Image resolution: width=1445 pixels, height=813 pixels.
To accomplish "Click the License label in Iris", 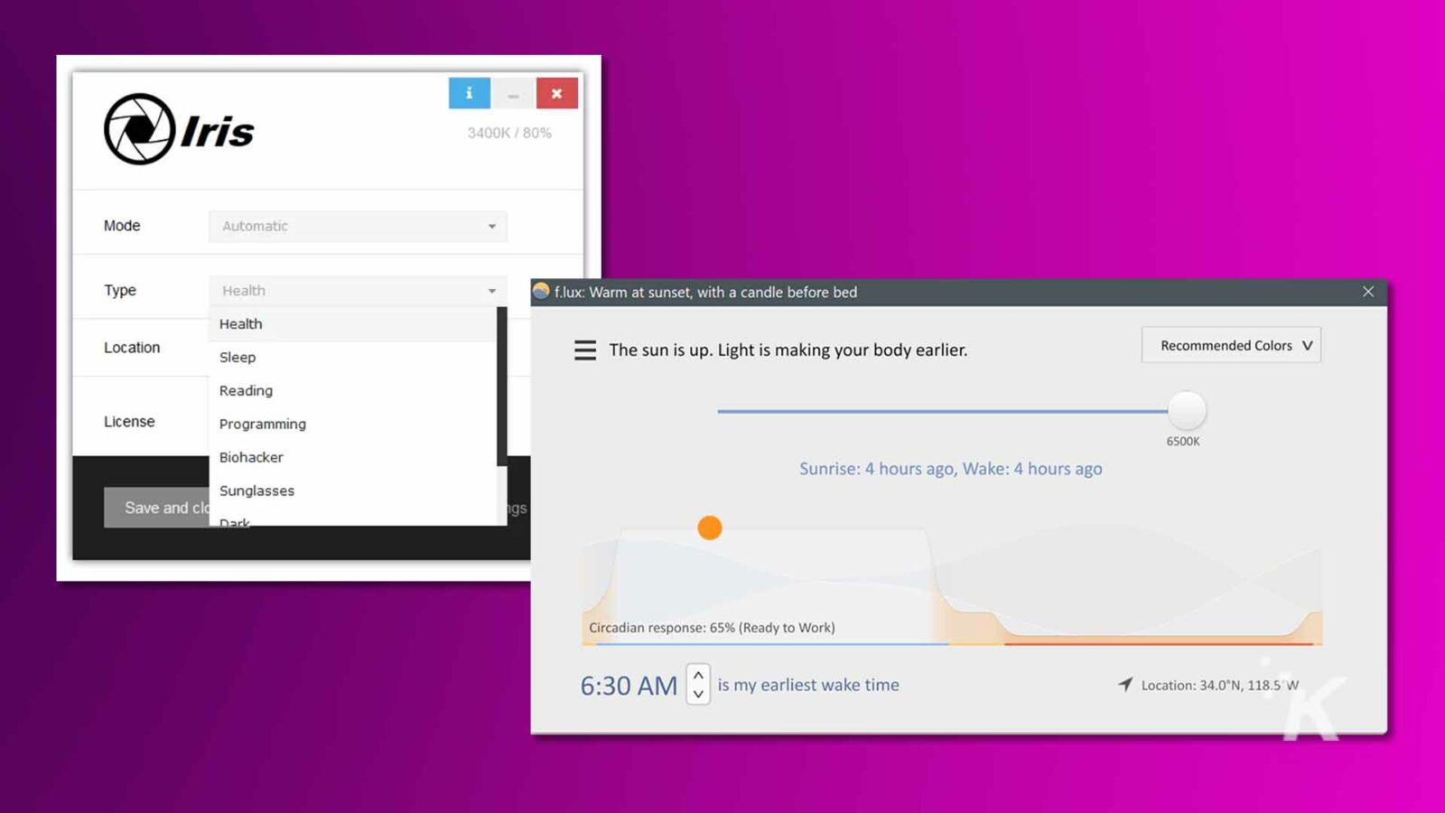I will (x=129, y=422).
